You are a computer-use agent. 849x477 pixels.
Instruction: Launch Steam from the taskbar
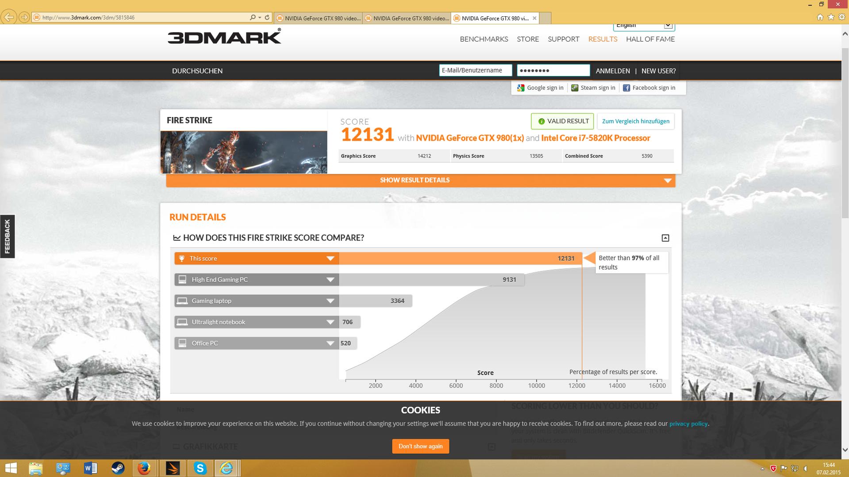pos(118,468)
